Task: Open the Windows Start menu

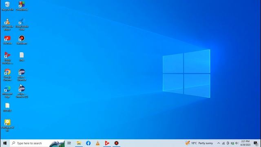Action: [5, 143]
